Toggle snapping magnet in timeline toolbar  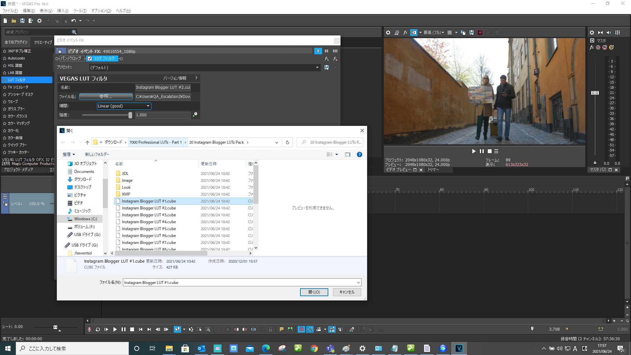(301, 329)
